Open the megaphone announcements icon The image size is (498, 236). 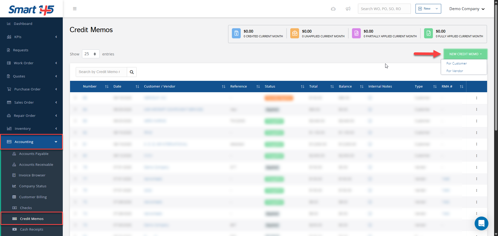click(348, 9)
